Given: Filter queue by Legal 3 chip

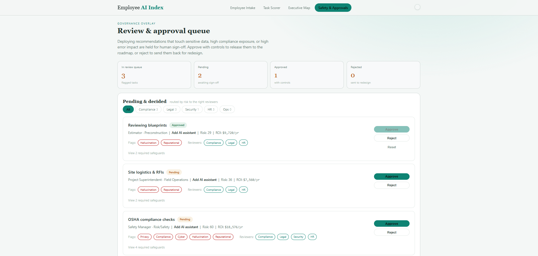Looking at the screenshot, I should 172,109.
